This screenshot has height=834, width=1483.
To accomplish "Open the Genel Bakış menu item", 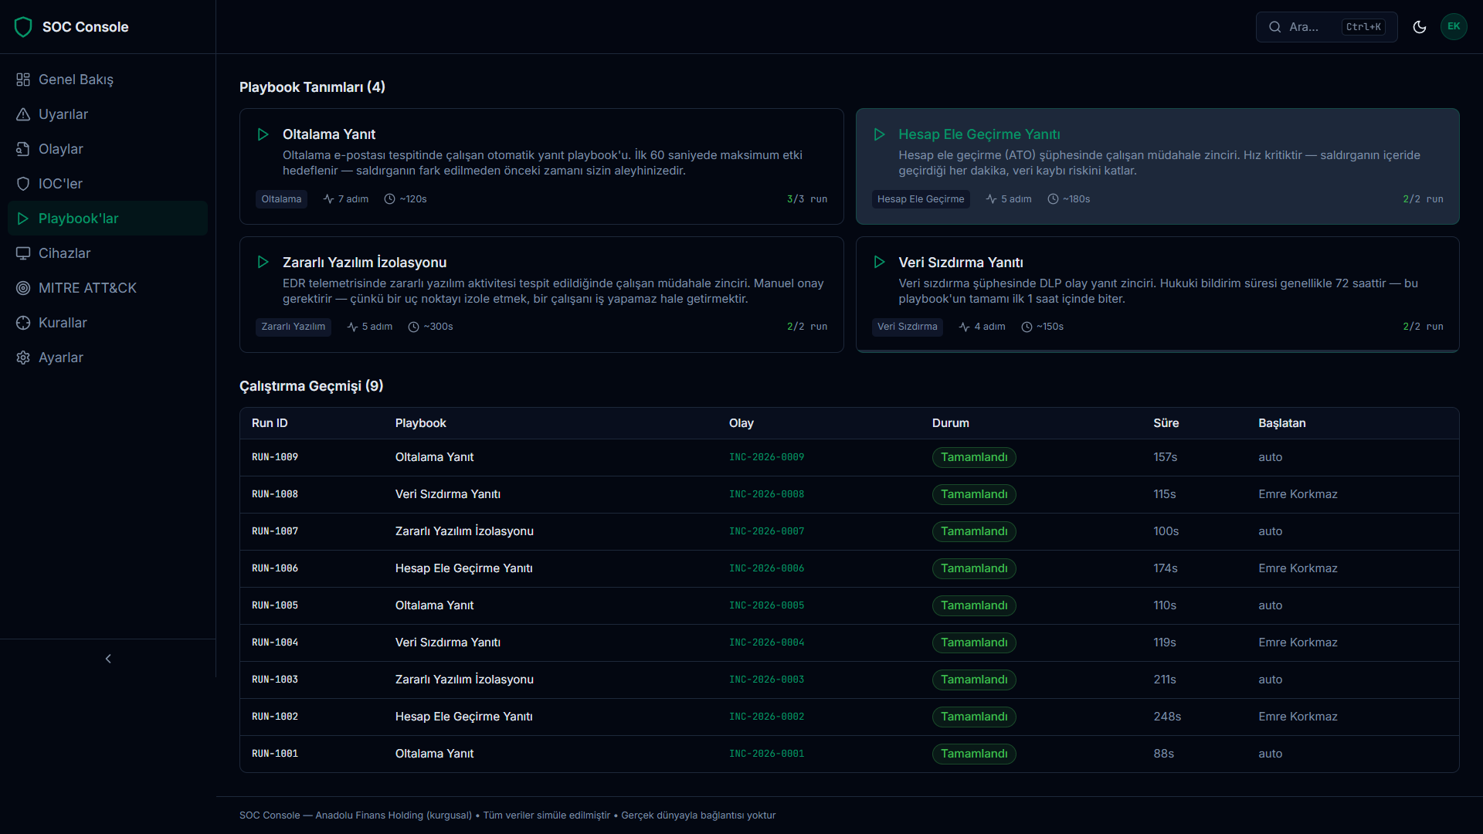I will point(107,80).
